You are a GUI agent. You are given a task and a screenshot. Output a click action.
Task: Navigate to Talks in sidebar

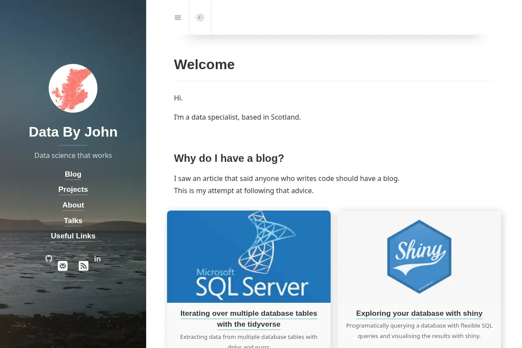(x=73, y=221)
